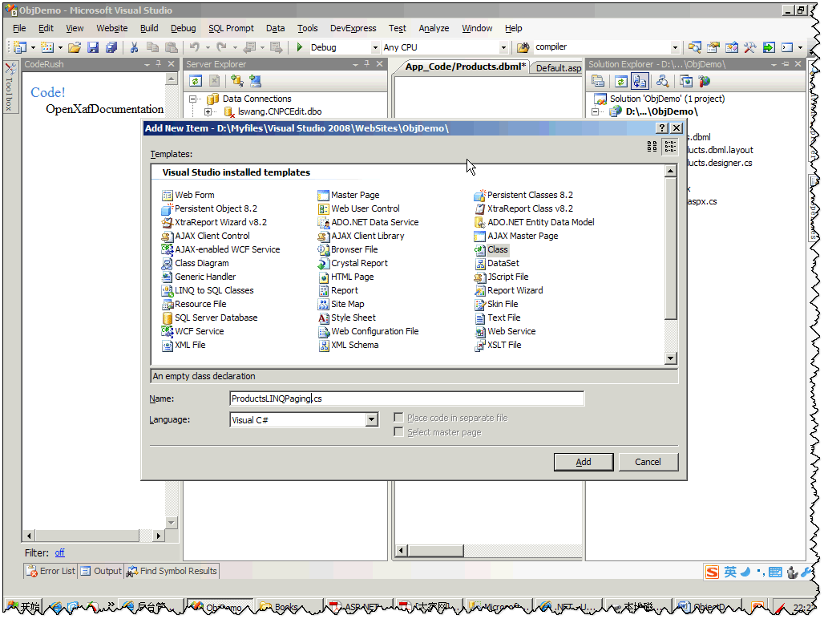Click the template list scroll-down arrow
Viewport: 828px width, 623px height.
671,358
